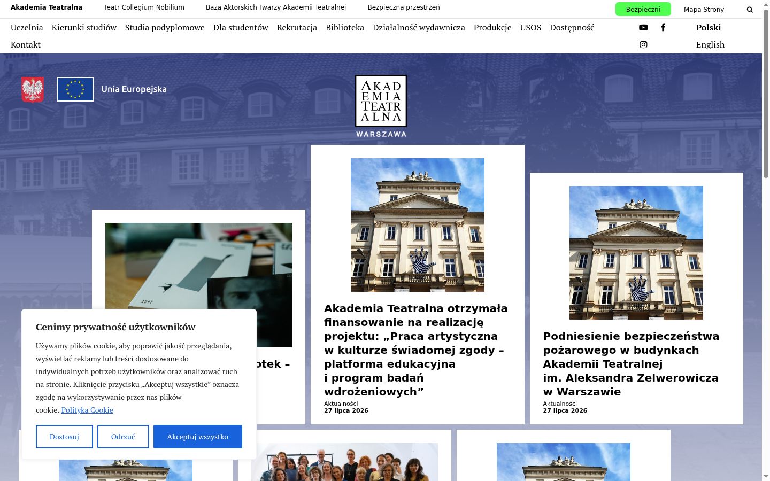Open the group photo thumbnail
770x481 pixels.
click(344, 462)
